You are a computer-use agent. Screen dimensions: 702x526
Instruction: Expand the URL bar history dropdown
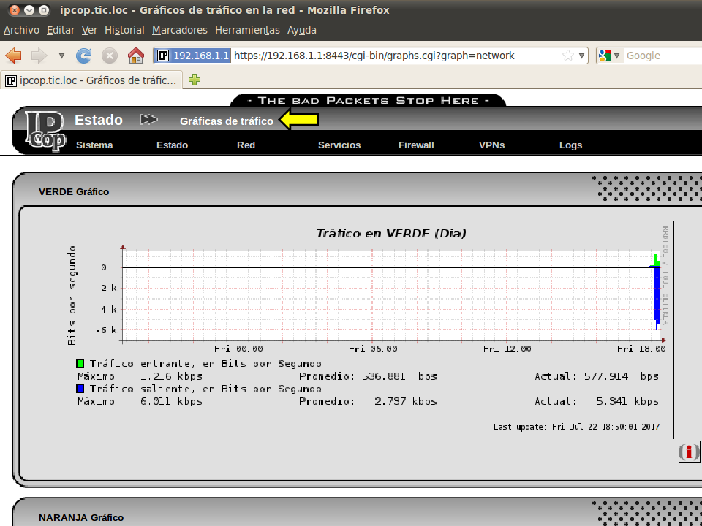tap(582, 56)
